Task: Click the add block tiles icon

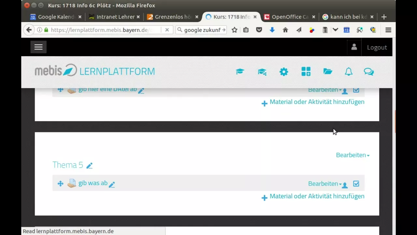Action: point(306,71)
